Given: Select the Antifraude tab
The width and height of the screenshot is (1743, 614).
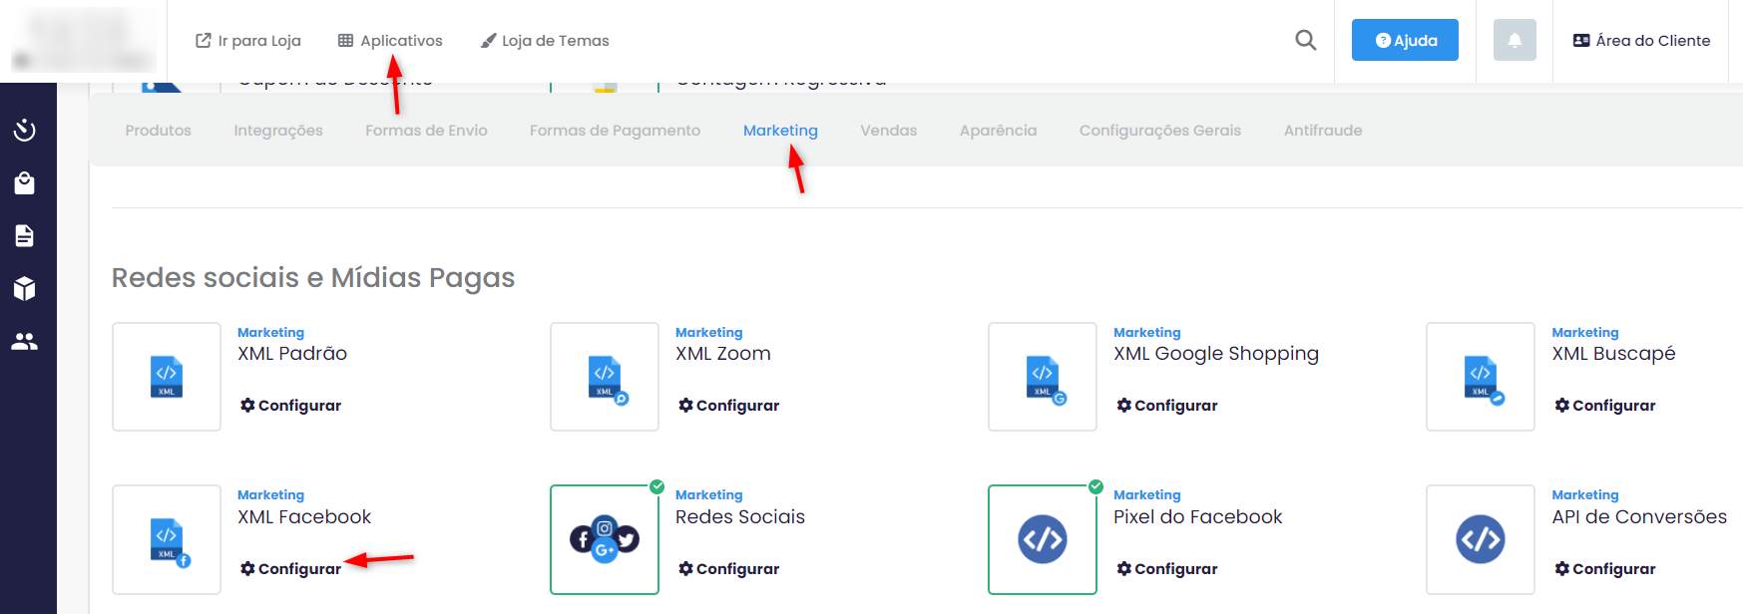Looking at the screenshot, I should pos(1322,131).
